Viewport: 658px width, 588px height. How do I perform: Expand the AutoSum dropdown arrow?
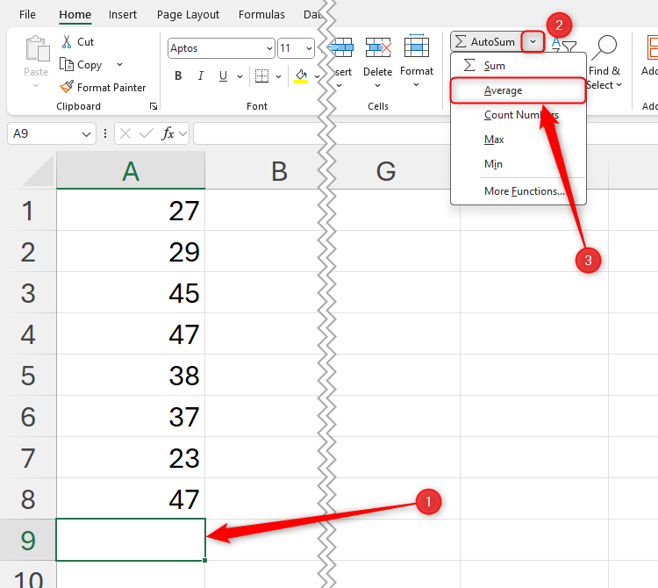tap(533, 41)
